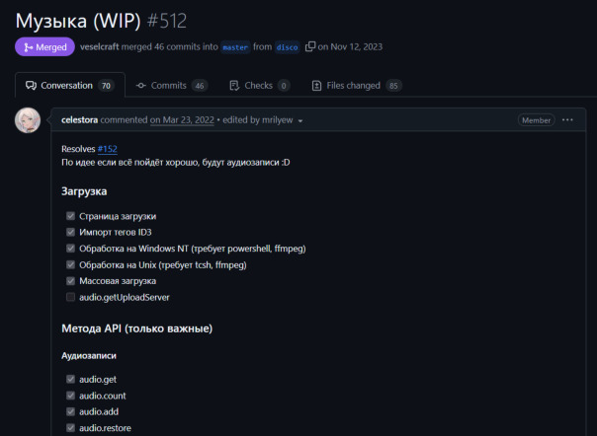This screenshot has width=597, height=436.
Task: Check the audio.getUploadServer checkbox
Action: click(x=70, y=297)
